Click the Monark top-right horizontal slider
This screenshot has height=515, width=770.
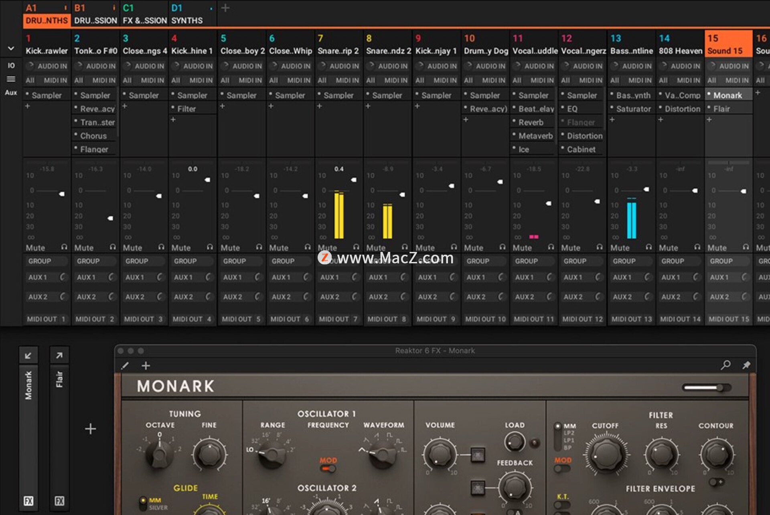pyautogui.click(x=707, y=387)
